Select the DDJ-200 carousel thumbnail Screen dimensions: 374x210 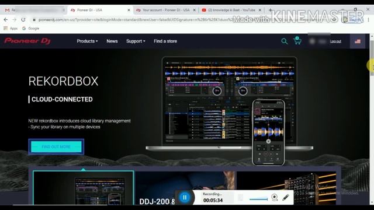coord(185,188)
